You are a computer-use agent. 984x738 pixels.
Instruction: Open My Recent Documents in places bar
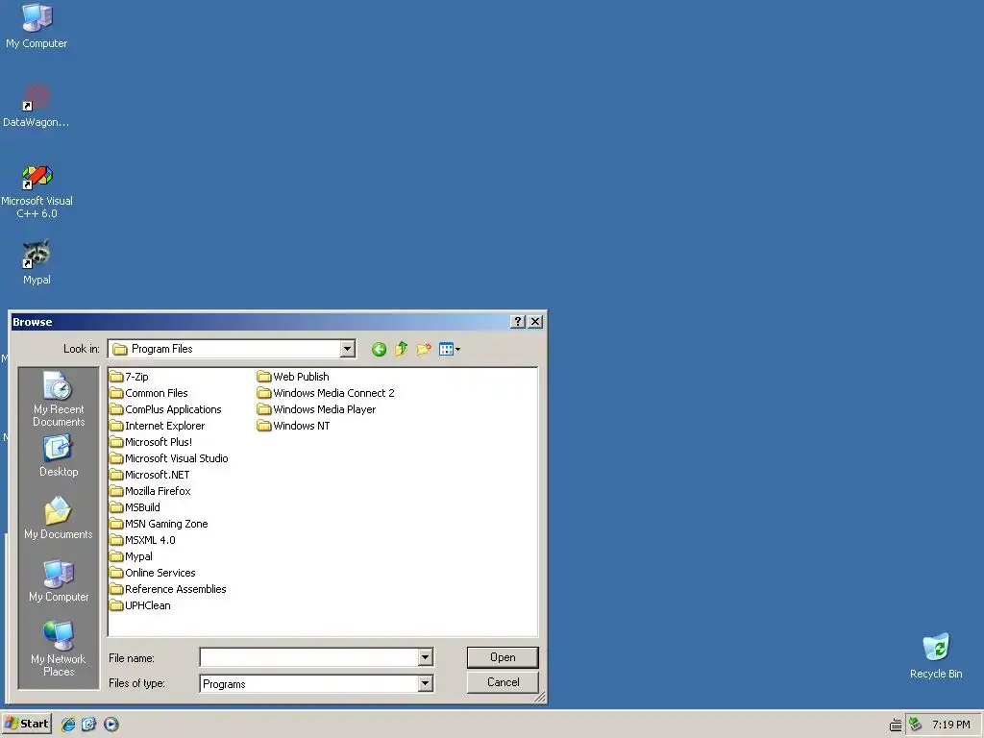pos(59,399)
